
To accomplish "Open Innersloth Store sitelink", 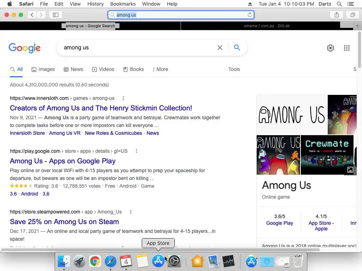I will (27, 133).
